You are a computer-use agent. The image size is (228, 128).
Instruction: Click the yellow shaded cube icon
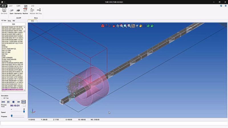(141, 26)
